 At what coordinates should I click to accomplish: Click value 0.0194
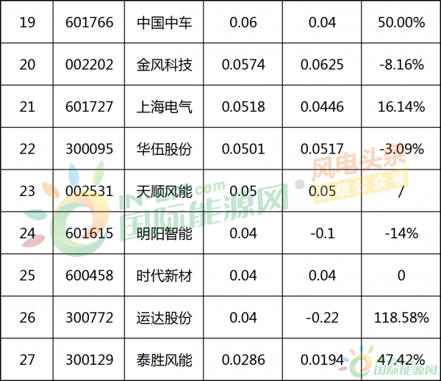click(322, 360)
